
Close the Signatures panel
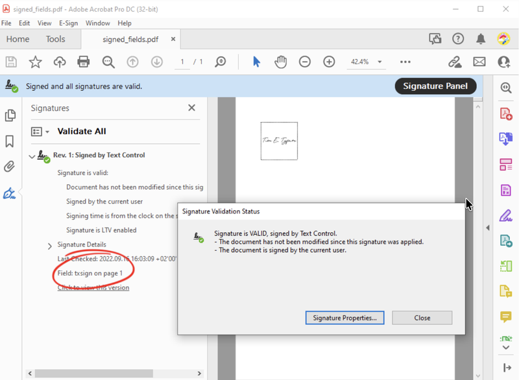tap(191, 108)
